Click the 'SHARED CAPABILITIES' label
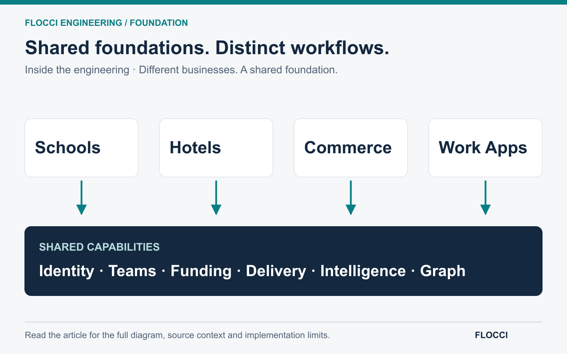The image size is (567, 354). [x=99, y=247]
